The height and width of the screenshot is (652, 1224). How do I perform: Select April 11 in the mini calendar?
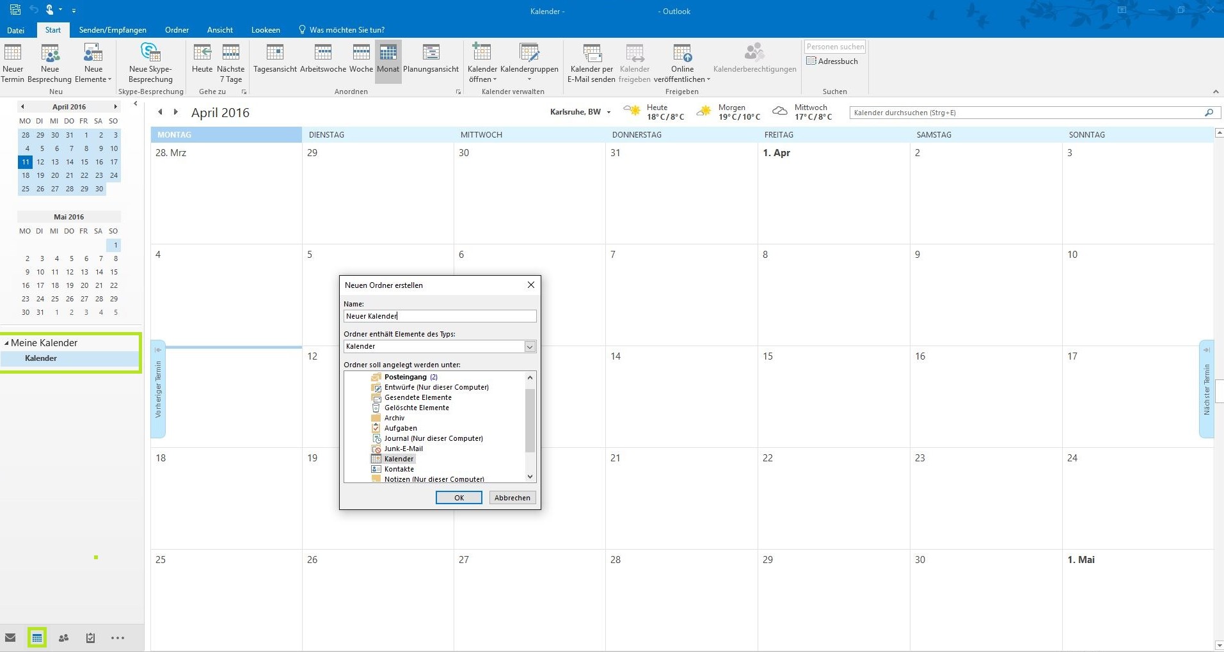(x=25, y=162)
